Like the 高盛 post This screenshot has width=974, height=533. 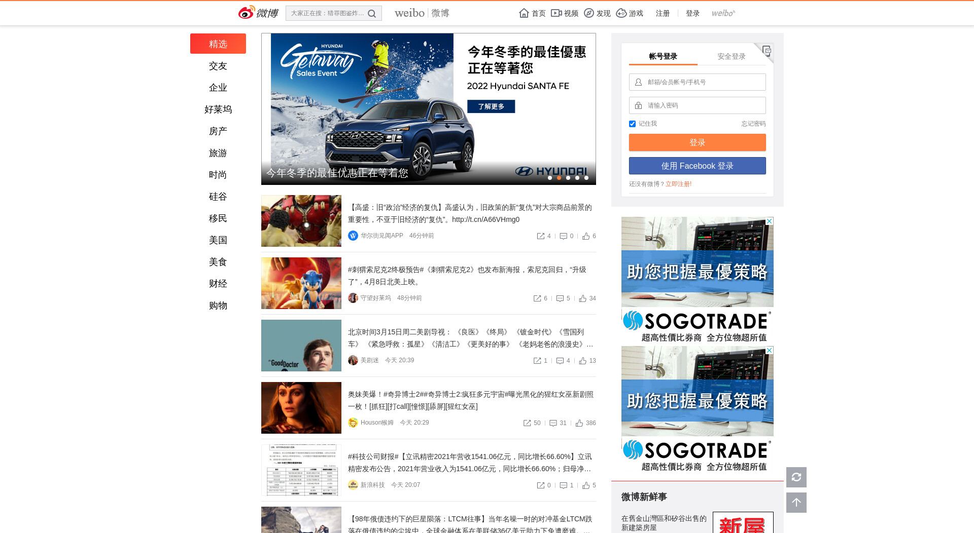pos(586,236)
